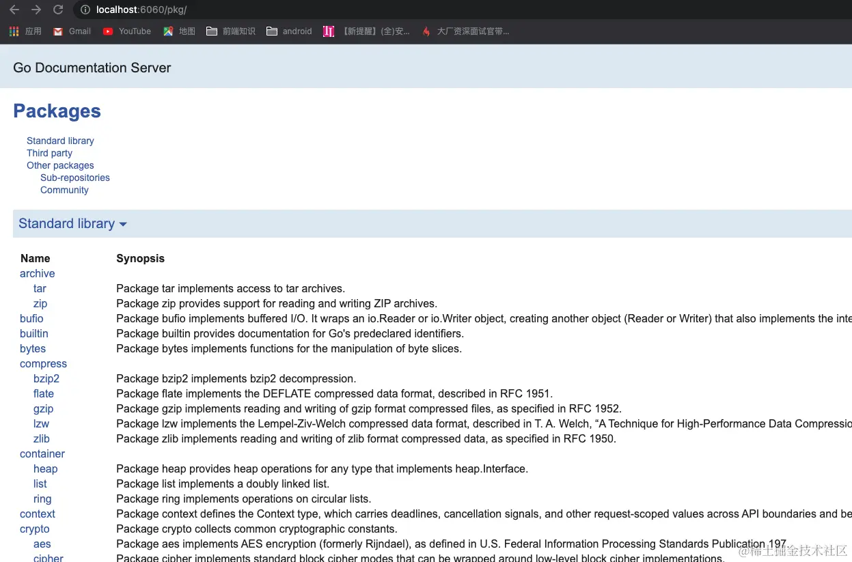852x562 pixels.
Task: Collapse the Standard library section heading
Action: (x=72, y=224)
